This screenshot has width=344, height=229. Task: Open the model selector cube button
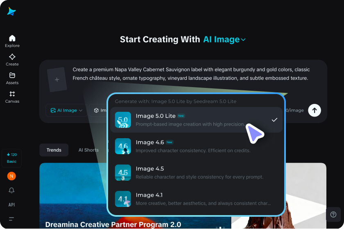pyautogui.click(x=98, y=110)
